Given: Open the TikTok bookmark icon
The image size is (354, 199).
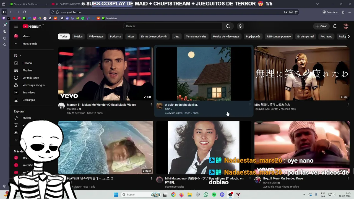Looking at the screenshot, I should pos(9,18).
